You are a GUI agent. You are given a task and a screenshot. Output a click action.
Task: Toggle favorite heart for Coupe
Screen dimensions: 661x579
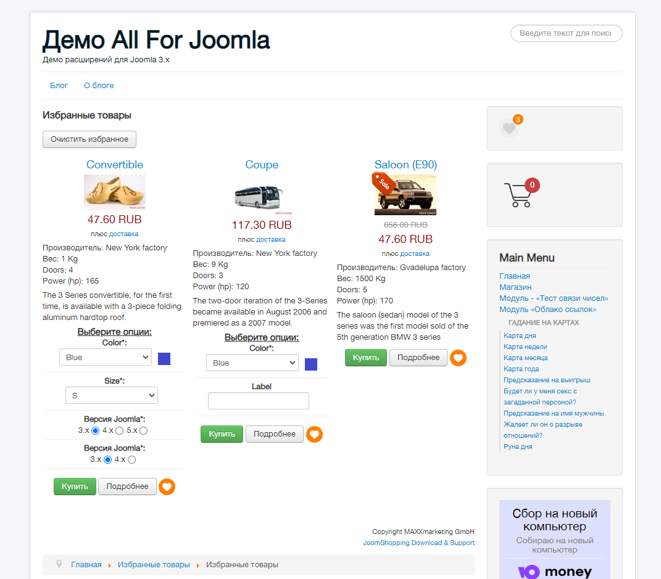pyautogui.click(x=315, y=434)
